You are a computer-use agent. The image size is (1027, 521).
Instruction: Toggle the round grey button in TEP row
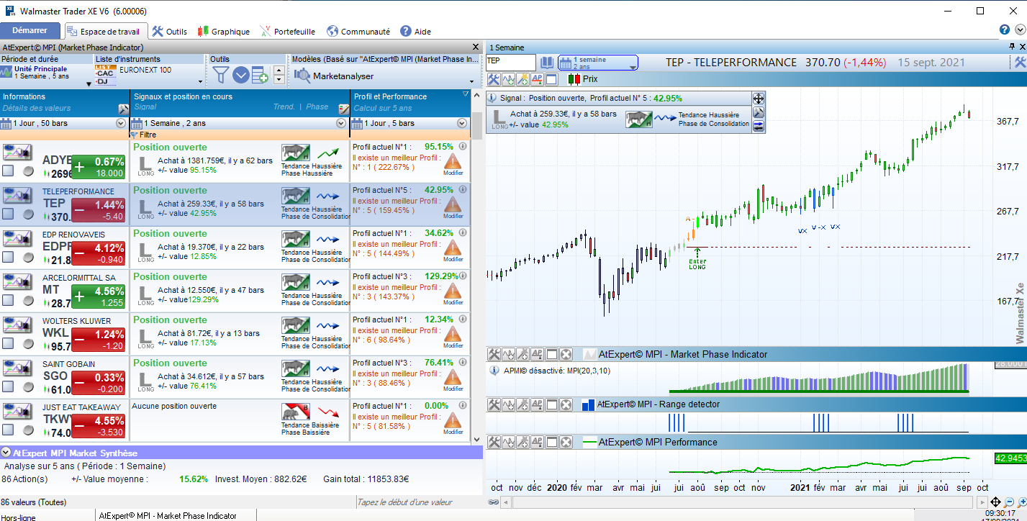click(x=29, y=214)
